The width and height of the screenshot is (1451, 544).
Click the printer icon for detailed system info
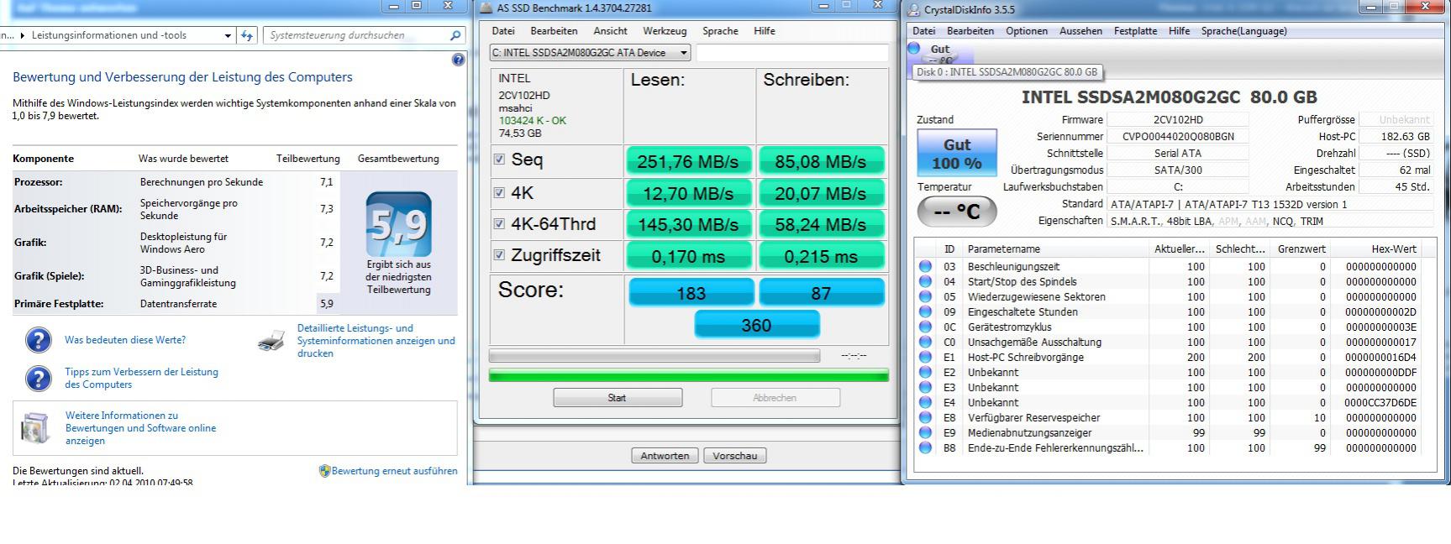point(271,340)
